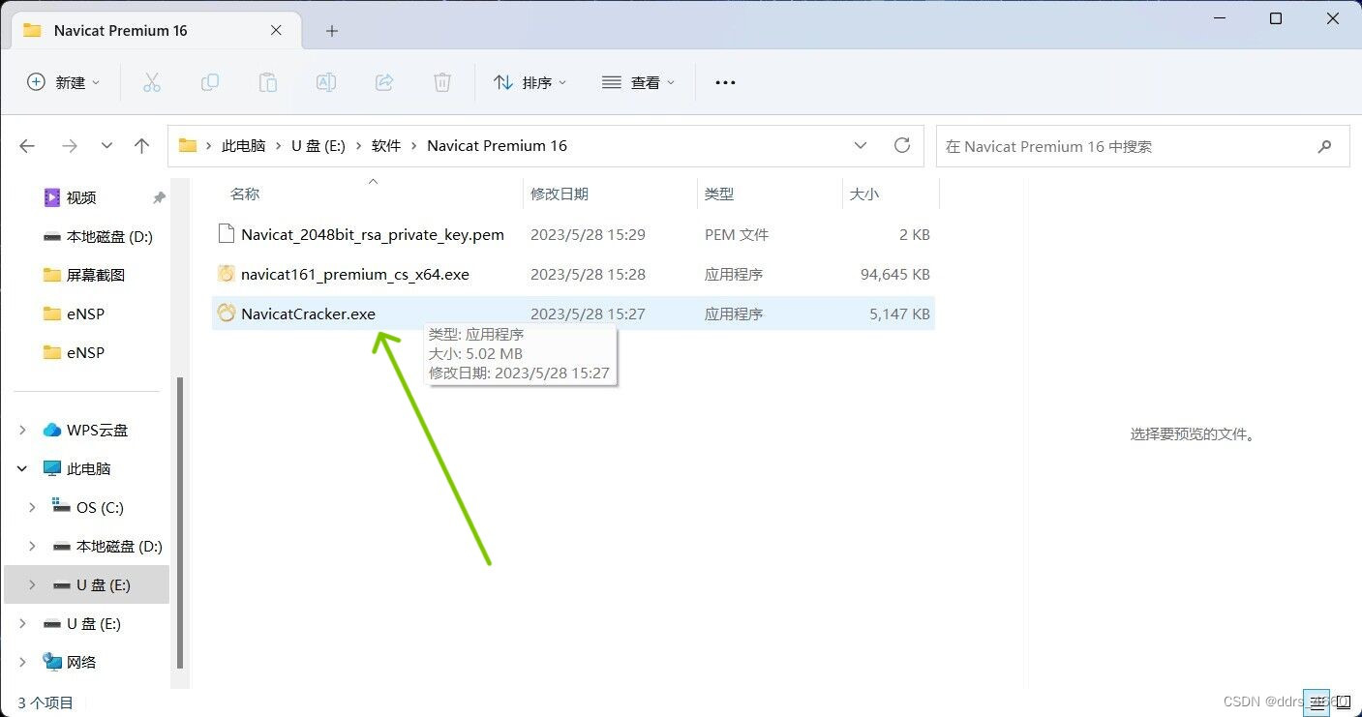Viewport: 1362px width, 717px height.
Task: Expand the highlighted U 盘 (E:) node
Action: coord(33,584)
